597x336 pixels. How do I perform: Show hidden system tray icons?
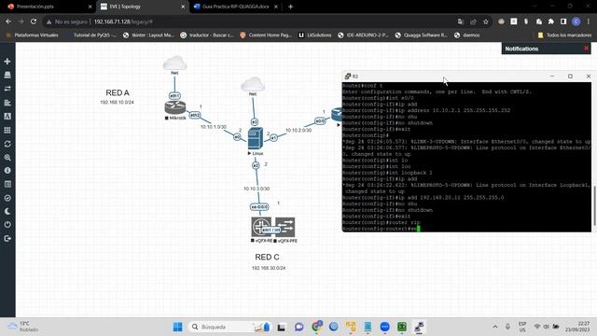pyautogui.click(x=495, y=327)
